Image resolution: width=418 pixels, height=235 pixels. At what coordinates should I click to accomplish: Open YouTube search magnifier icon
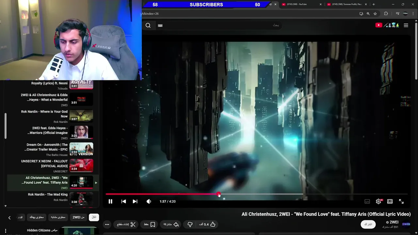[x=148, y=25]
